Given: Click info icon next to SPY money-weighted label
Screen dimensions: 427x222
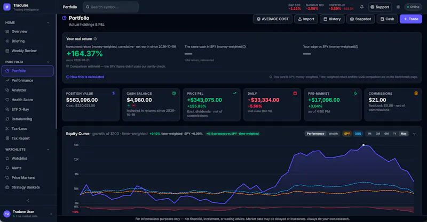Looking at the screenshot, I should coord(244,47).
